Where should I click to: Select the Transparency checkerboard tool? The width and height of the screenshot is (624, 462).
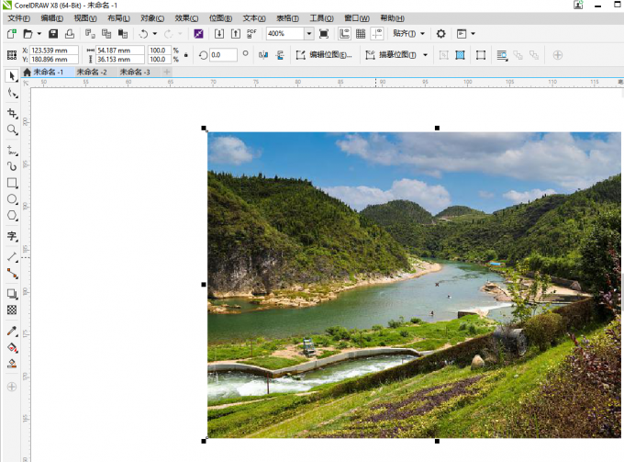click(12, 310)
